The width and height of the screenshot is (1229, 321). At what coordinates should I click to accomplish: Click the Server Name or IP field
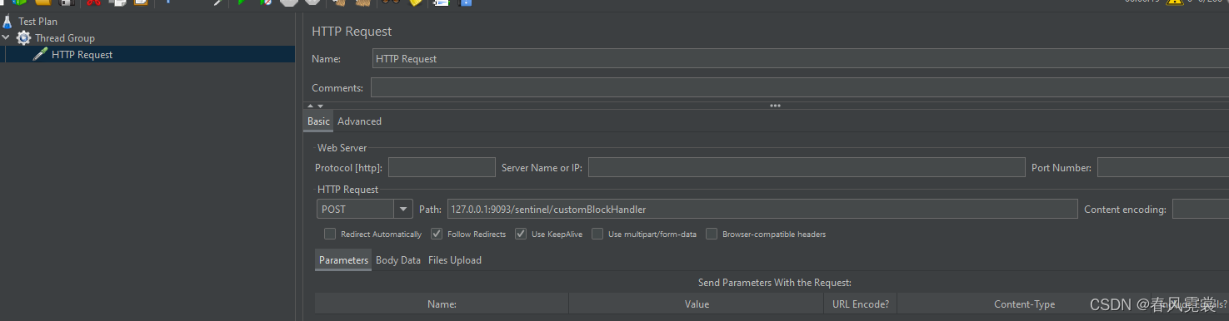[807, 167]
